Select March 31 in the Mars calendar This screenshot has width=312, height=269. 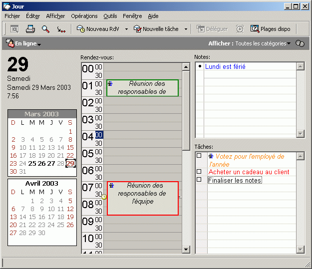(x=22, y=172)
